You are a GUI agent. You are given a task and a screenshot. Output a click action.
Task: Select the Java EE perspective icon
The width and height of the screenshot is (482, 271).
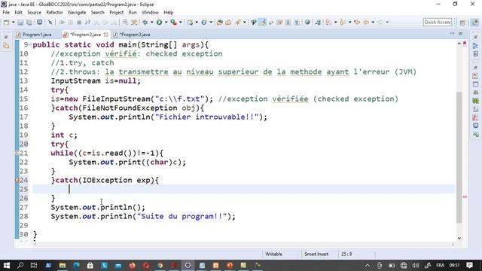point(474,23)
